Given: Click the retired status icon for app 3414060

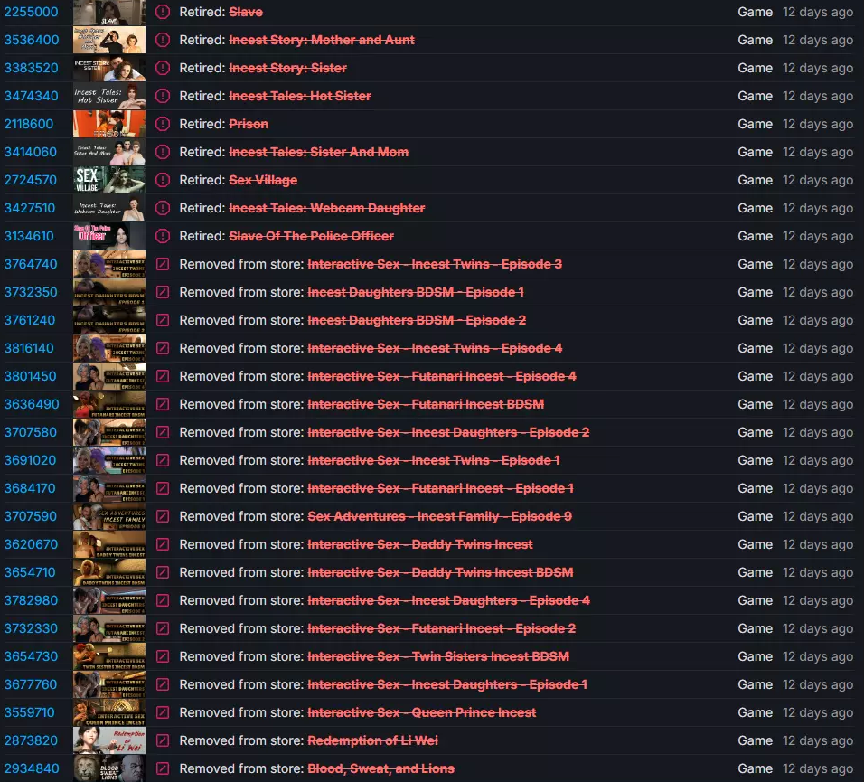Looking at the screenshot, I should pyautogui.click(x=163, y=152).
